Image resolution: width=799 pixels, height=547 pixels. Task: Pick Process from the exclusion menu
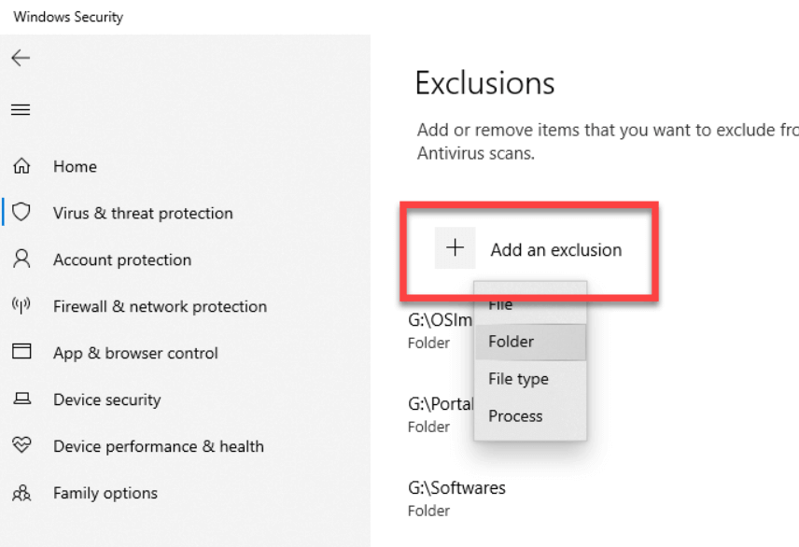point(514,416)
